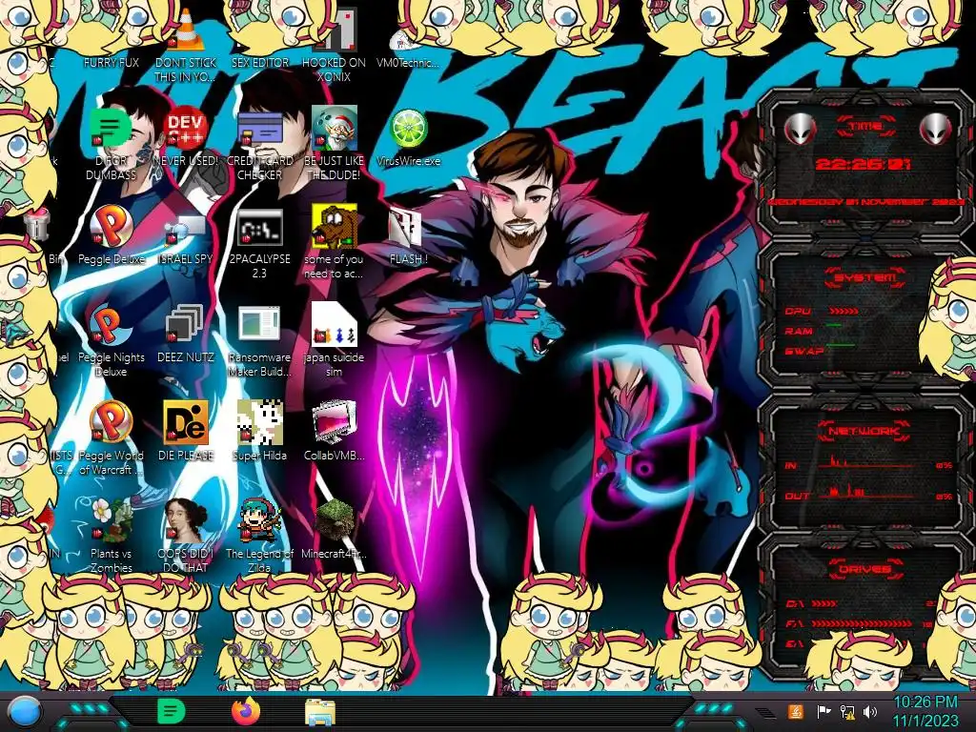976x732 pixels.
Task: Click the network OUT traffic graph
Action: coord(865,493)
